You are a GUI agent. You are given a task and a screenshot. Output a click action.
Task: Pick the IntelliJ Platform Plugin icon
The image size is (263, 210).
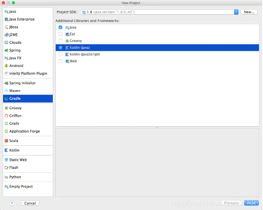tap(7, 73)
